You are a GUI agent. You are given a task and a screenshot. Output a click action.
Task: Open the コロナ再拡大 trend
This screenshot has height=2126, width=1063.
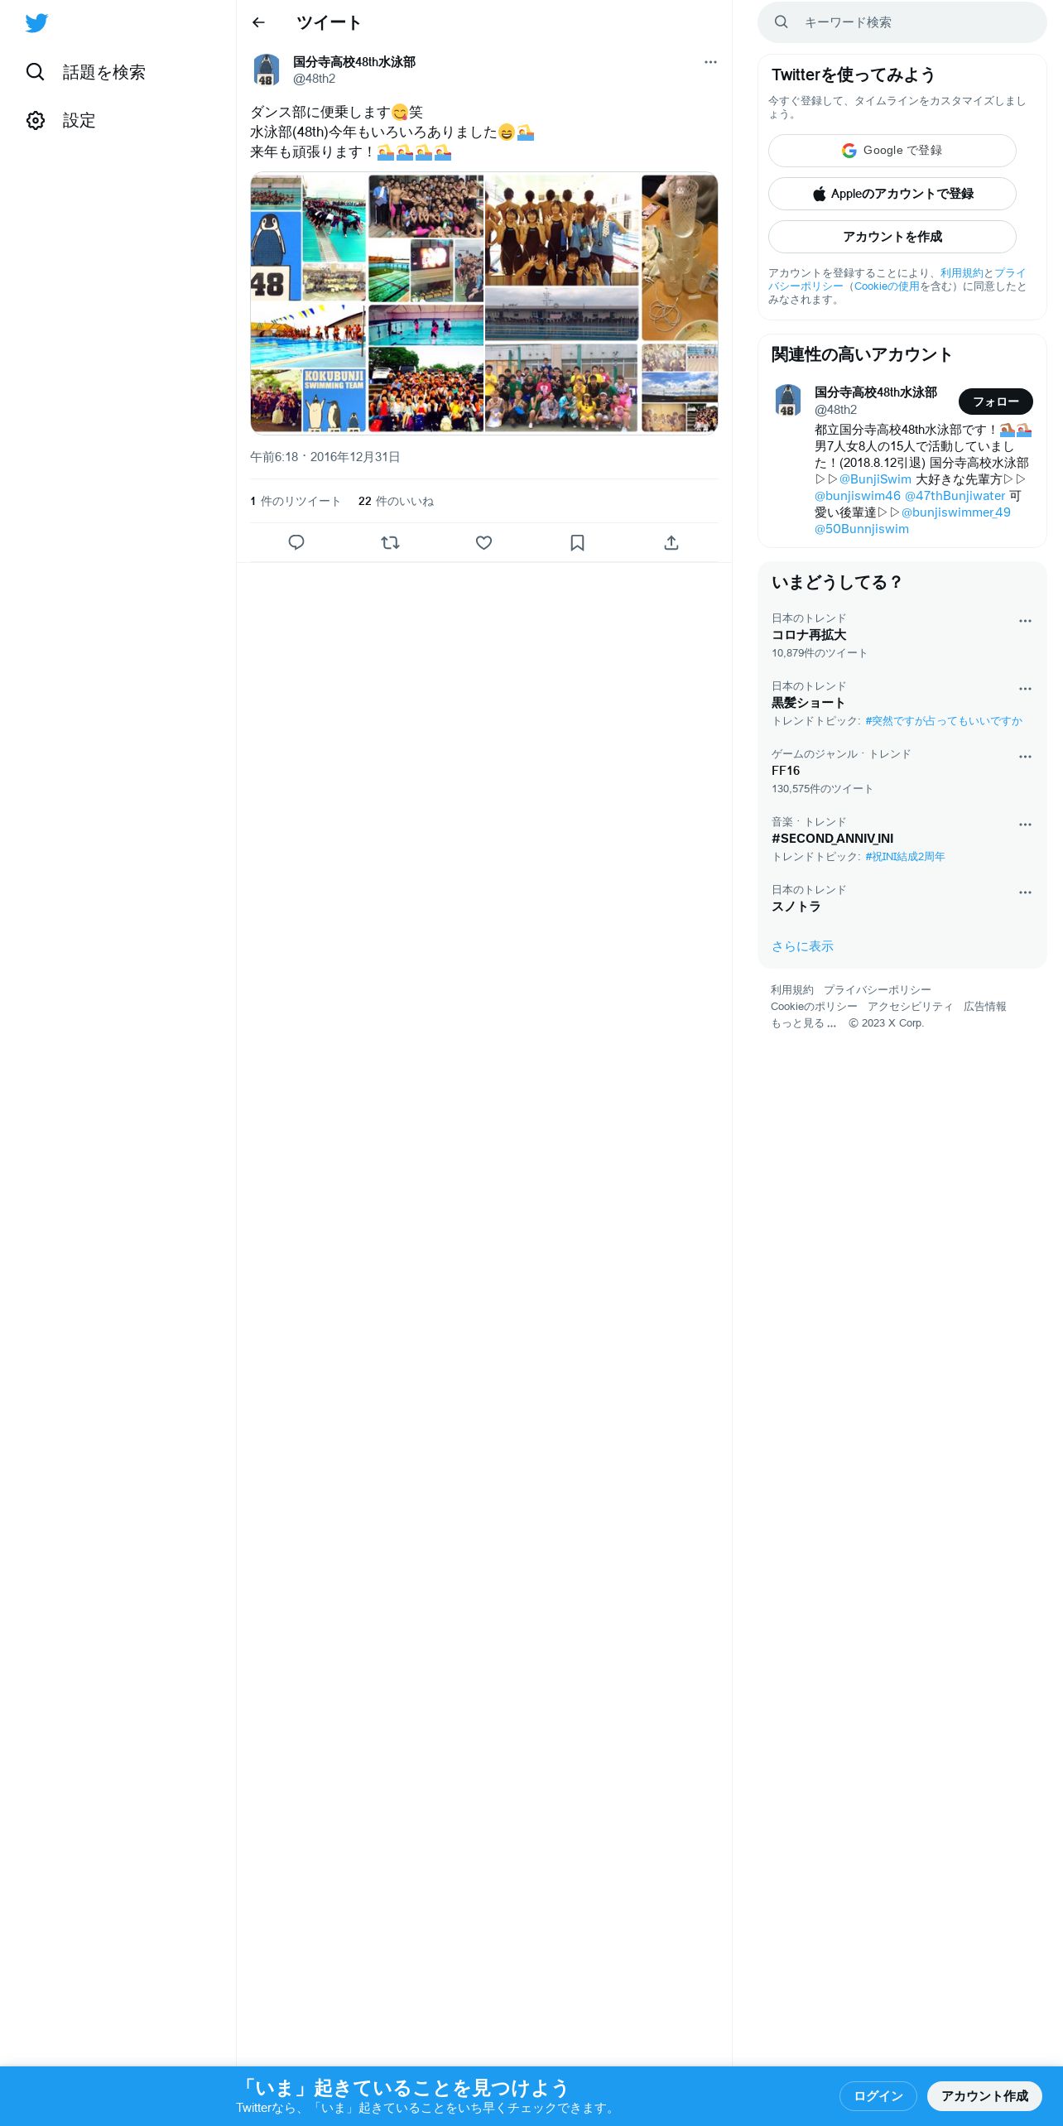[902, 636]
